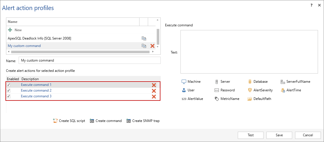The height and width of the screenshot is (142, 324).
Task: Insert the Machine variable icon
Action: pyautogui.click(x=184, y=82)
